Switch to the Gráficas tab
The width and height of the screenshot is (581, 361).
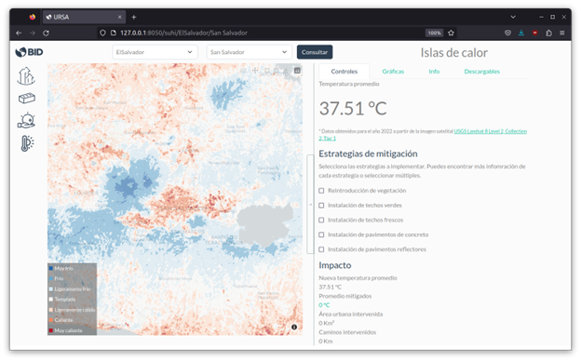point(393,72)
